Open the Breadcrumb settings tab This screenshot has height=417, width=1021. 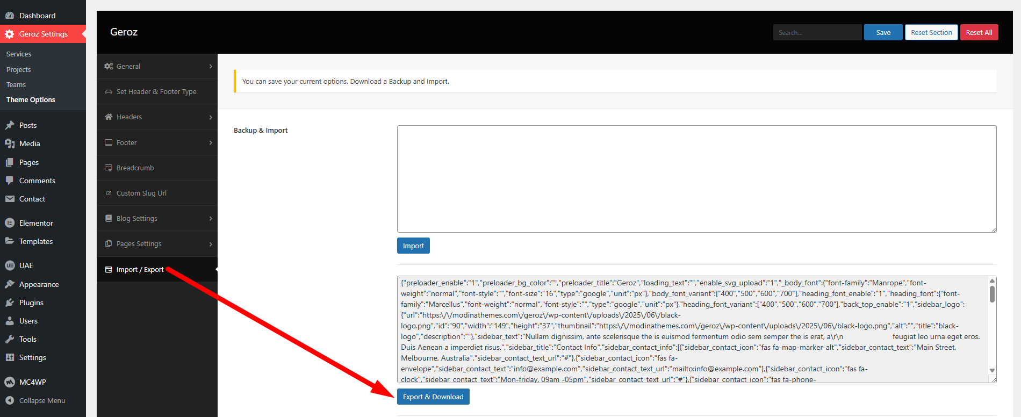135,168
